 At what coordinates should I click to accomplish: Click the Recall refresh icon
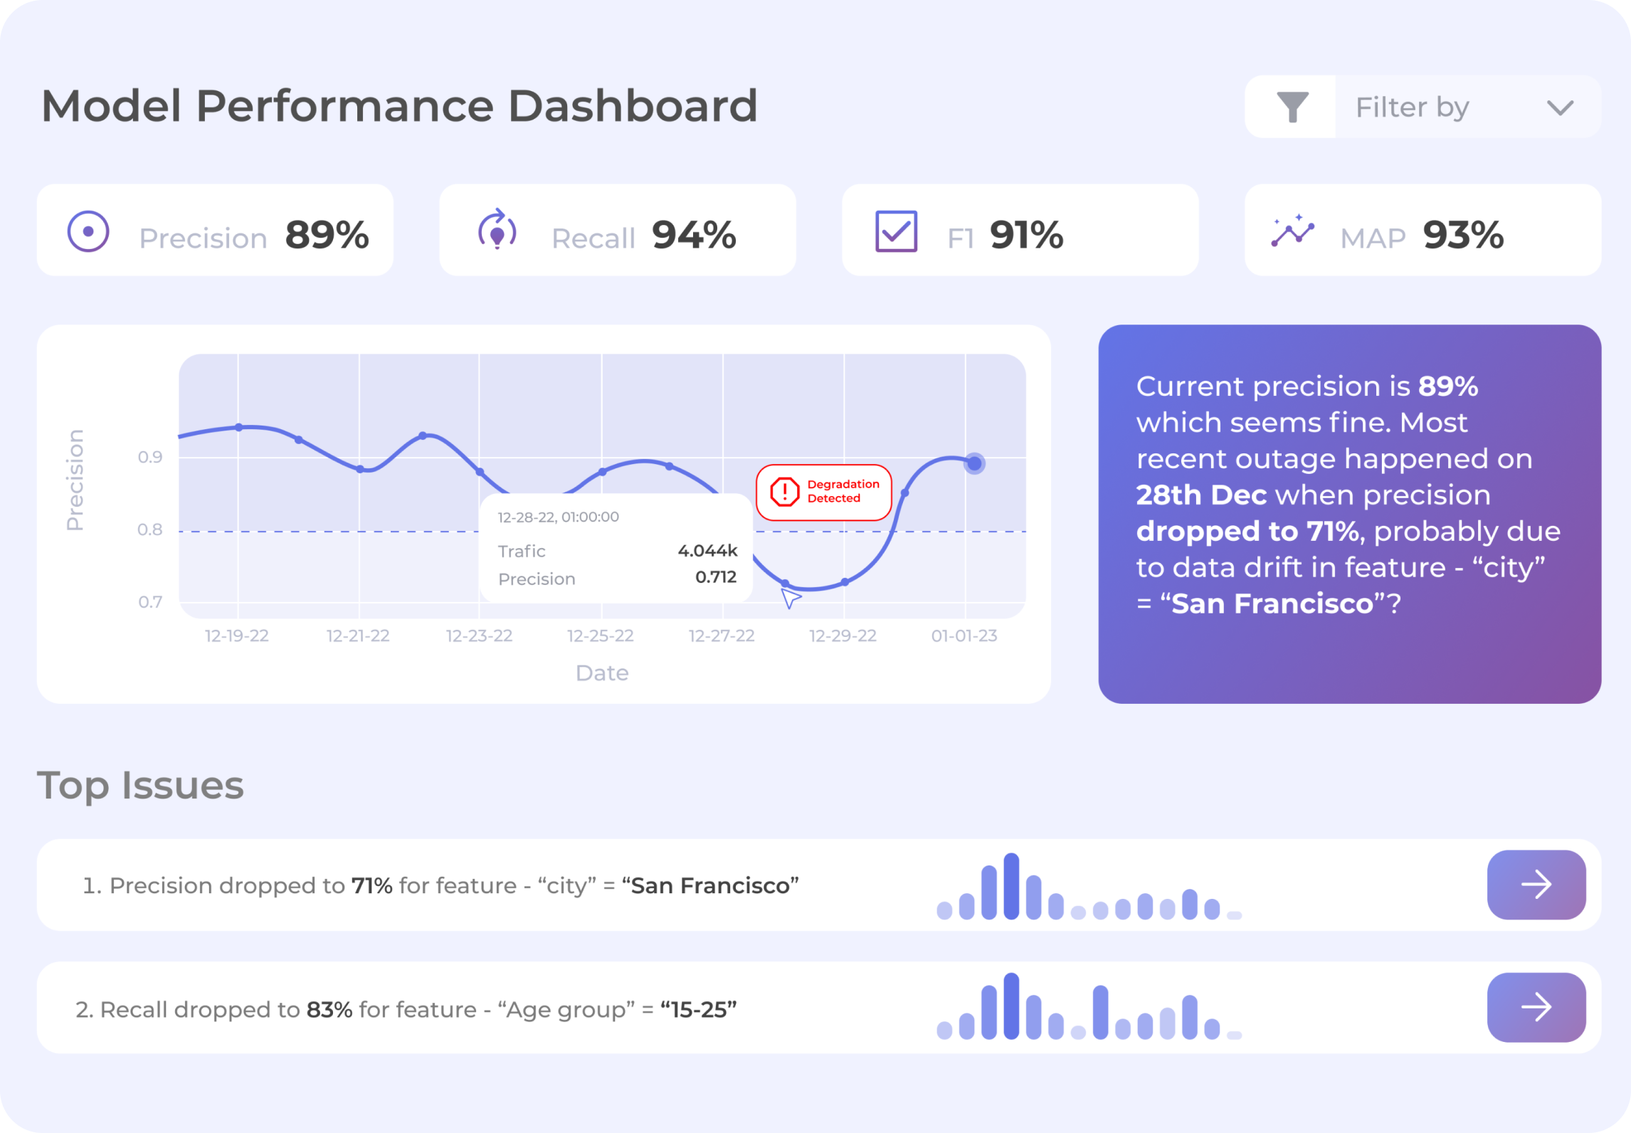(x=497, y=229)
